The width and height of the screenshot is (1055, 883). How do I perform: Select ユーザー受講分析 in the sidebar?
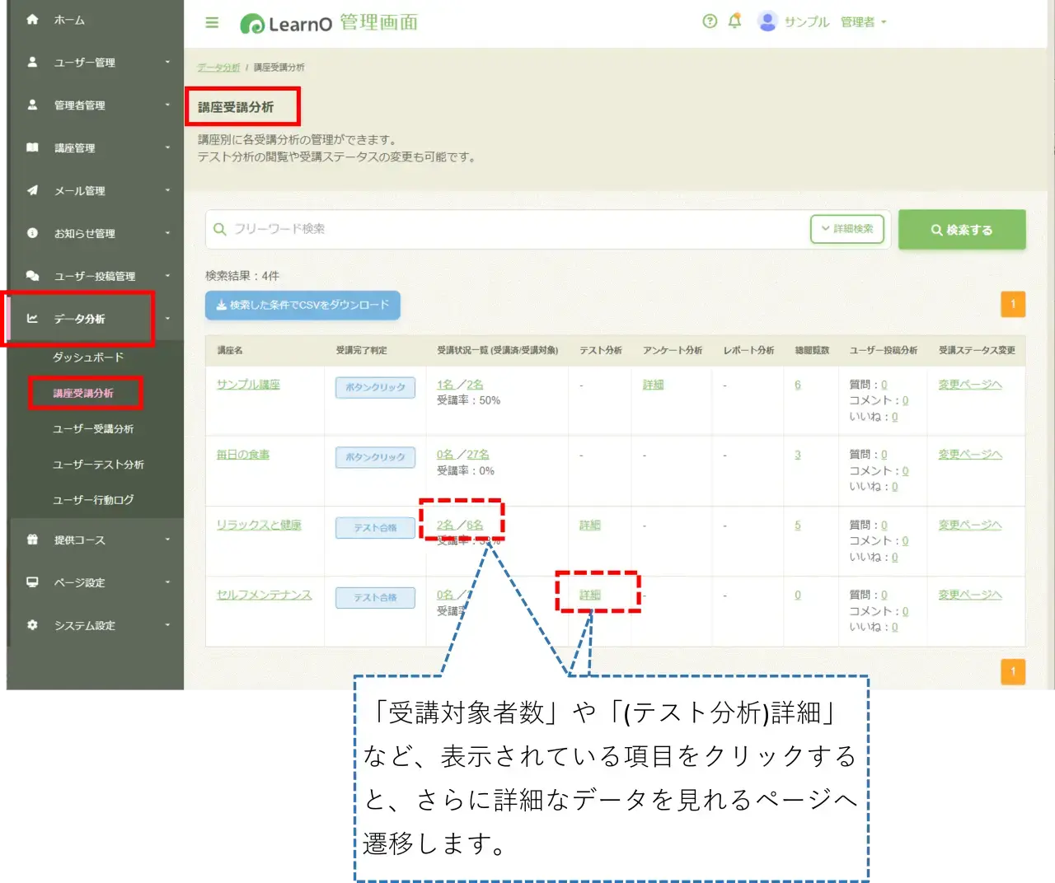click(93, 429)
